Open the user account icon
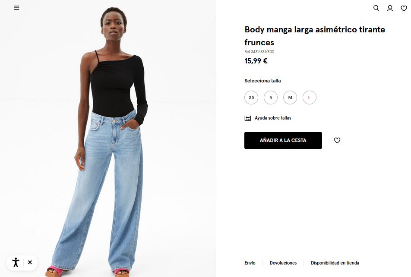The image size is (411, 277). (x=390, y=8)
